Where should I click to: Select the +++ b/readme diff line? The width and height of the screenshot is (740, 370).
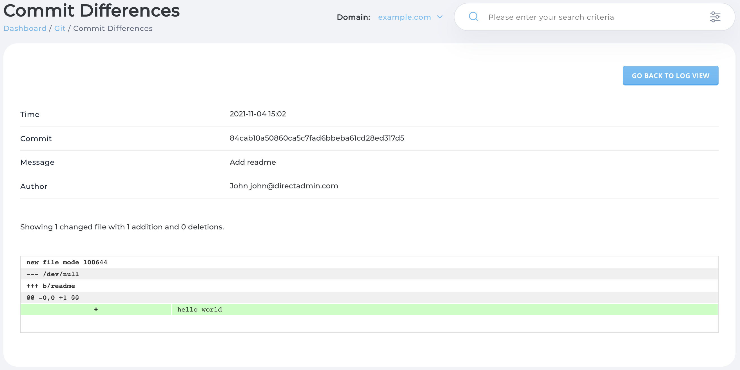click(51, 286)
